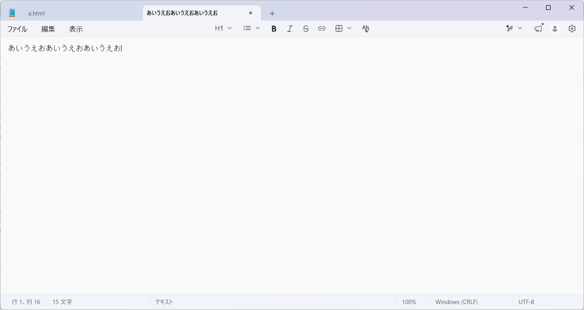Screen dimensions: 584x310
Task: Toggle bold formatting
Action: [273, 29]
